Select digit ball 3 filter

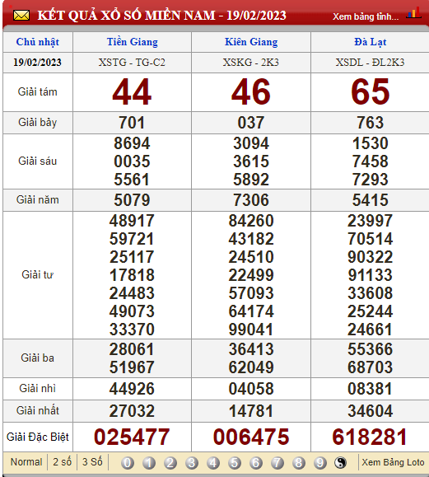click(x=192, y=463)
